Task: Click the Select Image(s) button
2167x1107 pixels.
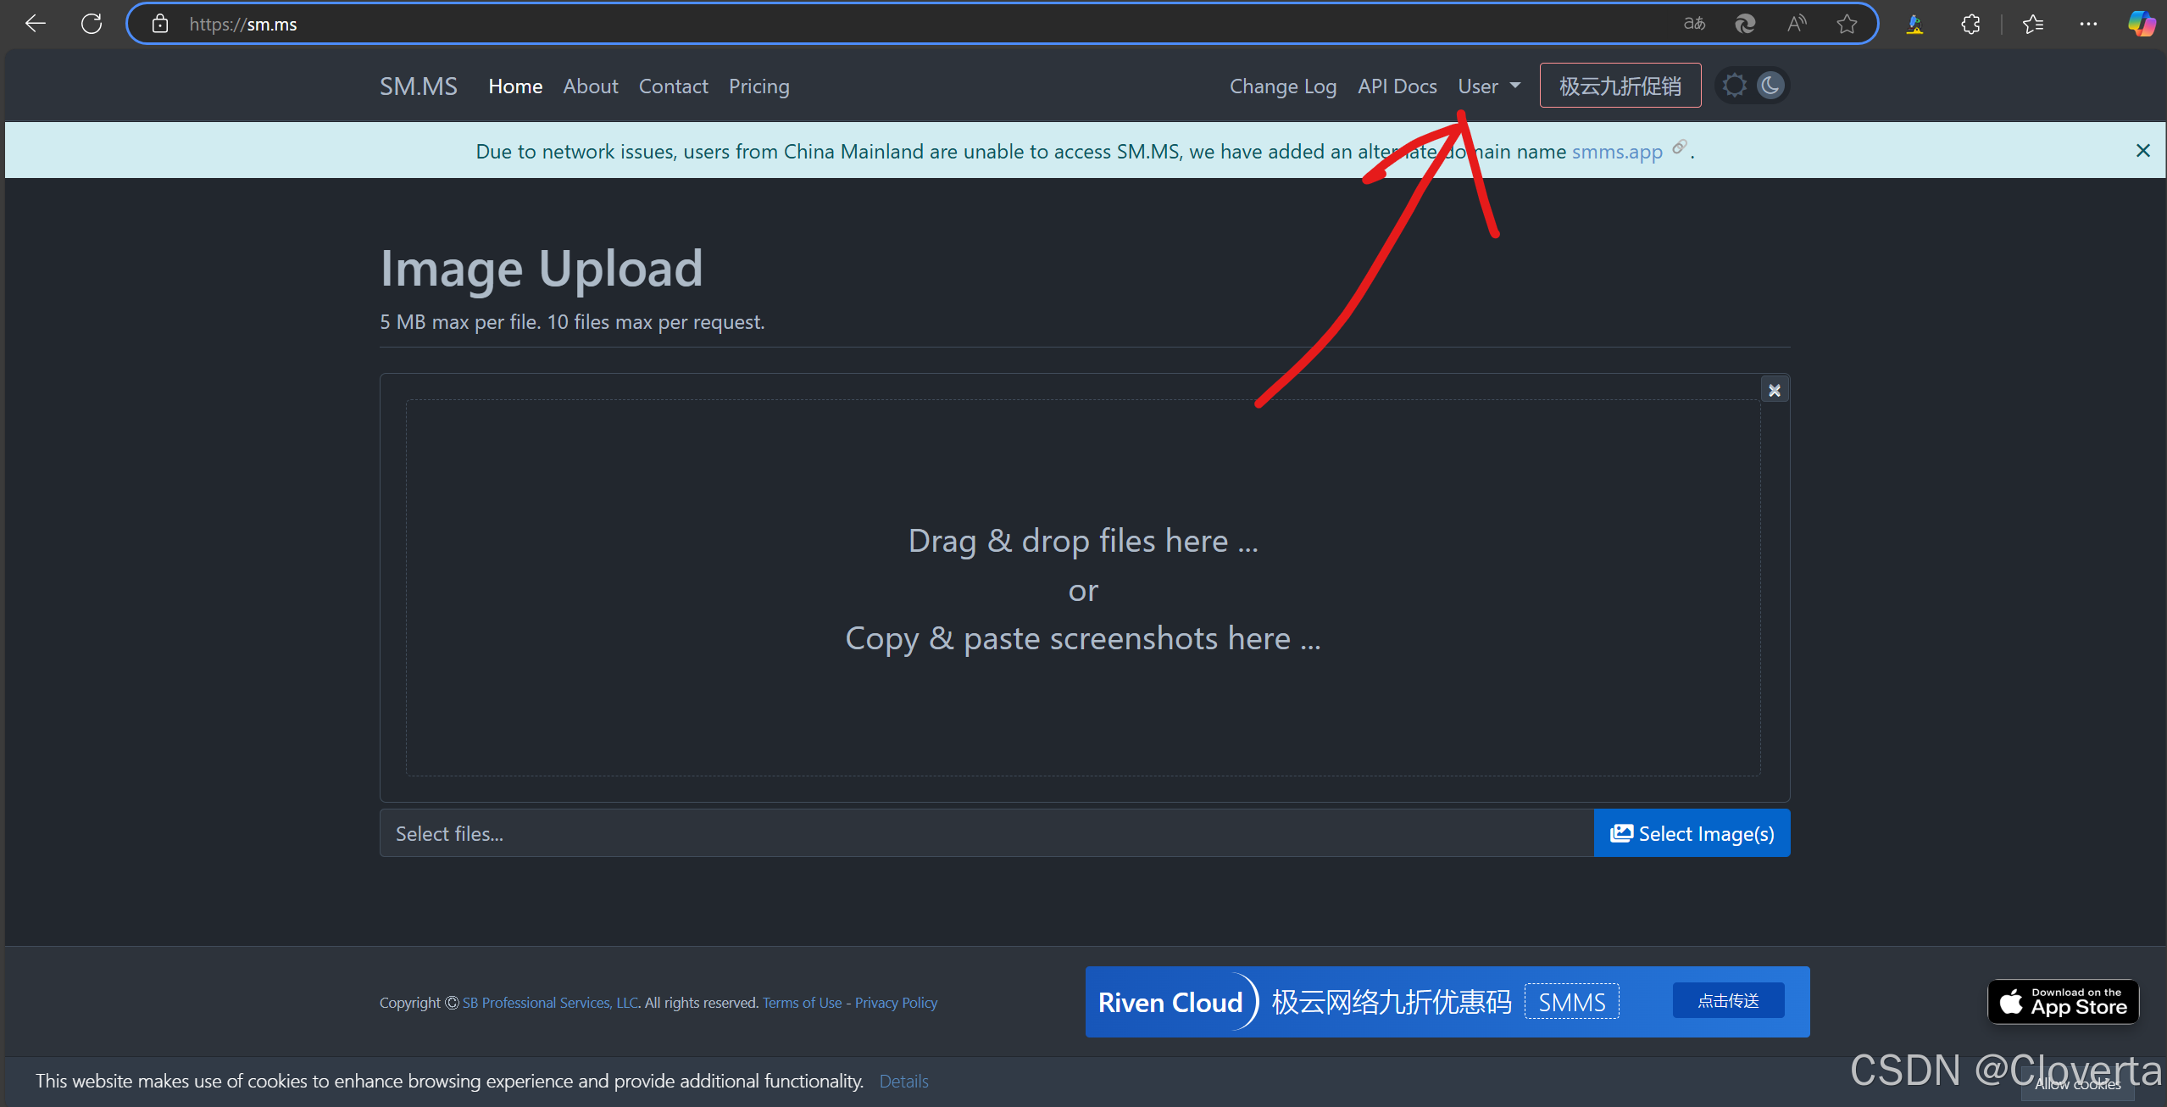Action: (x=1692, y=833)
